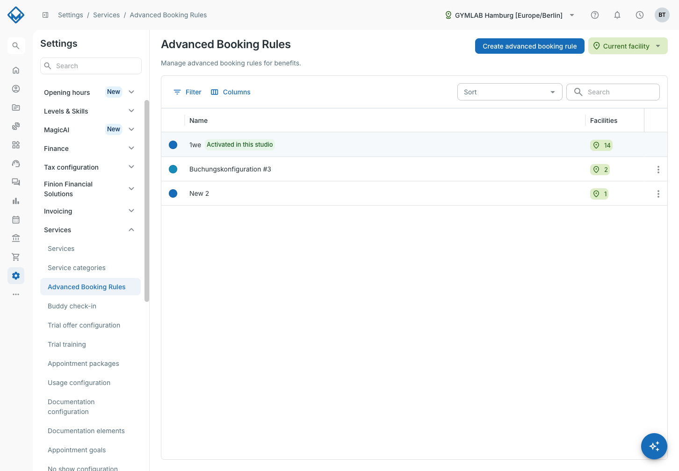
Task: Expand Levels & Skills section
Action: click(90, 111)
